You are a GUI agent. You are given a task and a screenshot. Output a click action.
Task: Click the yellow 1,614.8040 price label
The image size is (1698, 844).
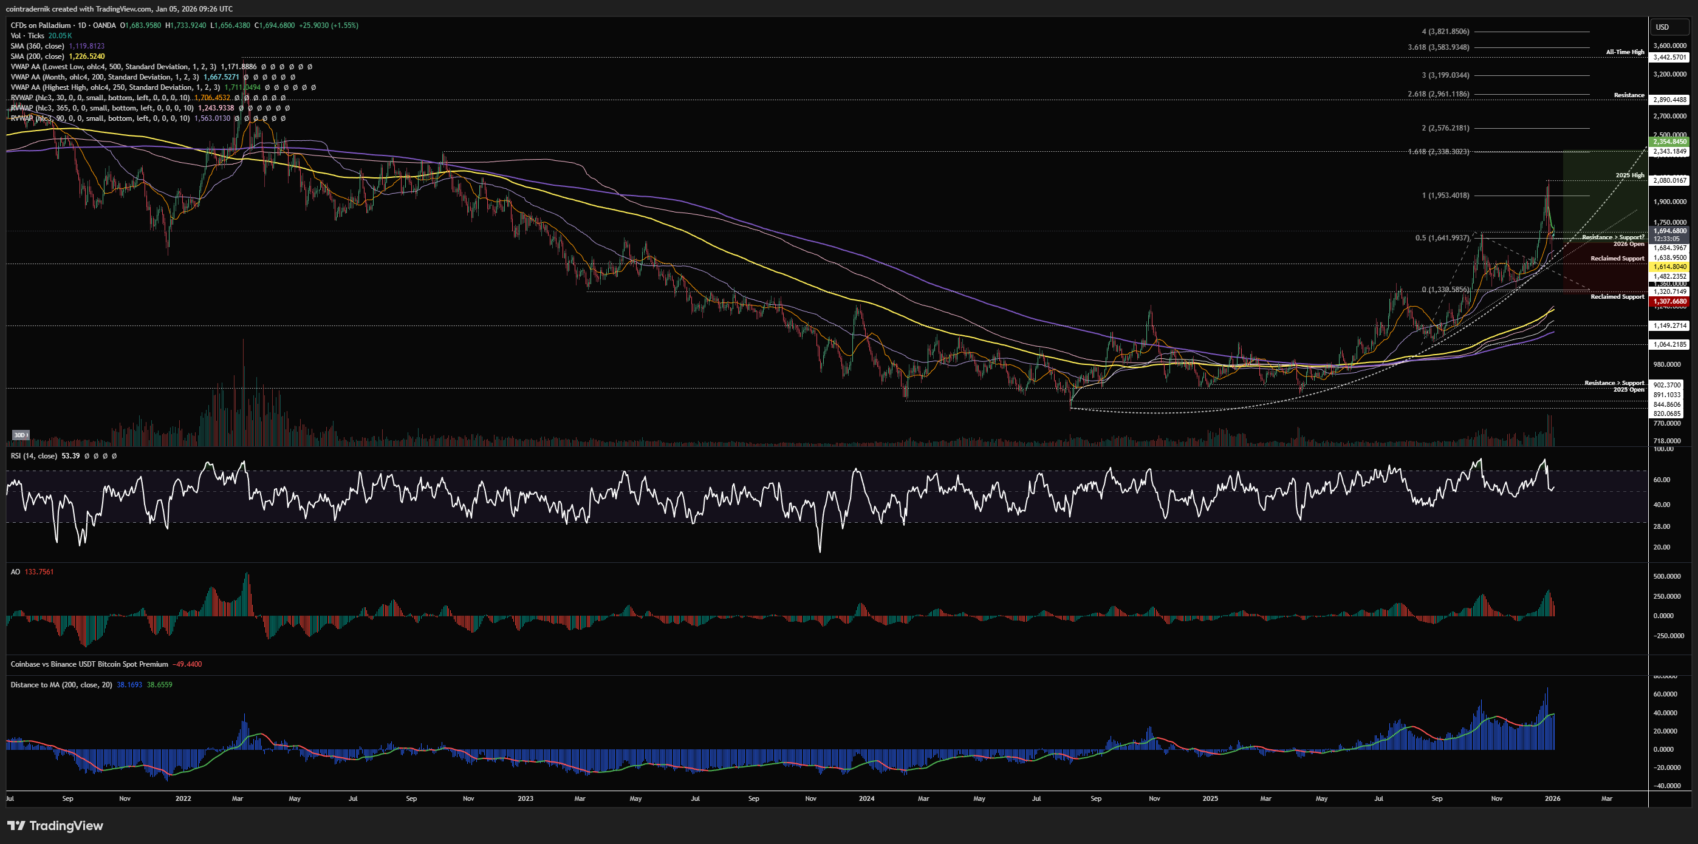click(x=1669, y=267)
